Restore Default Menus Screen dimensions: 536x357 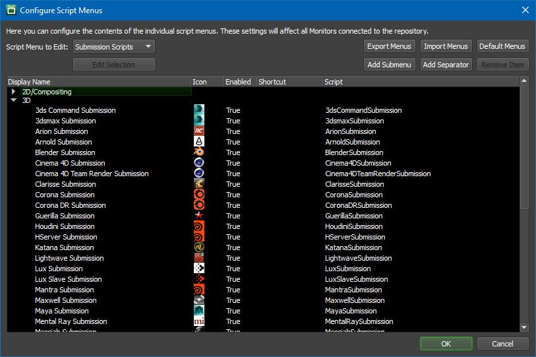point(502,46)
